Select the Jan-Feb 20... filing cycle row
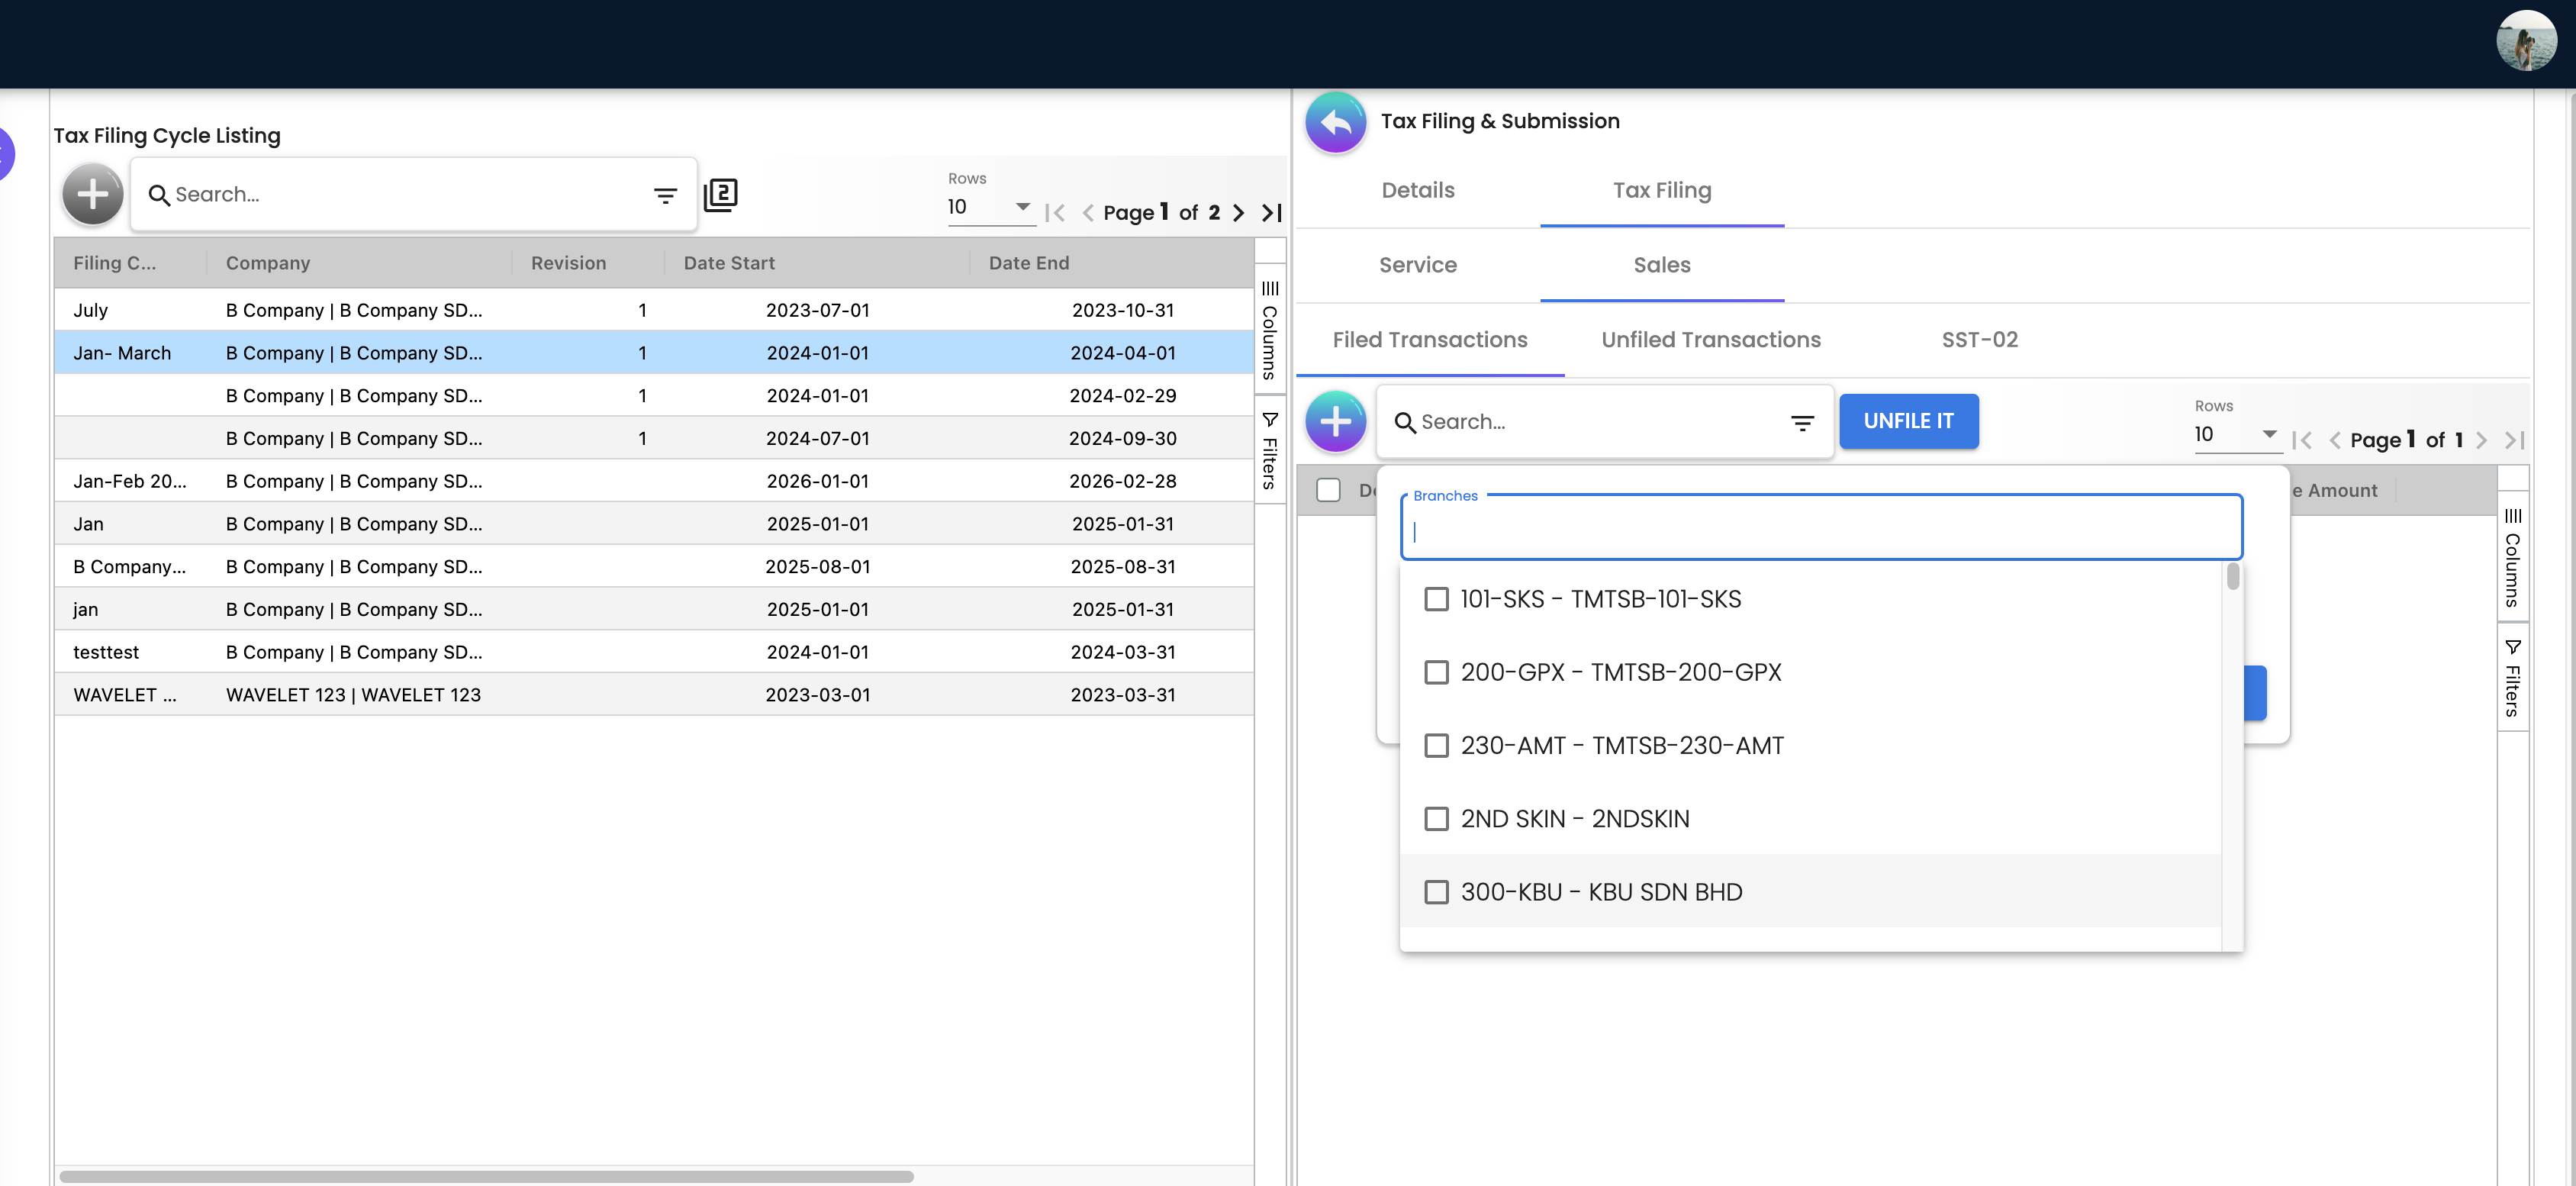2576x1186 pixels. [x=654, y=481]
